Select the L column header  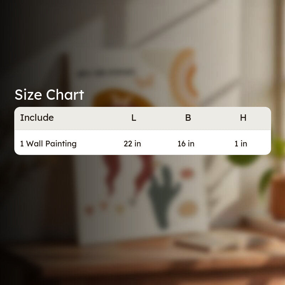coord(134,118)
